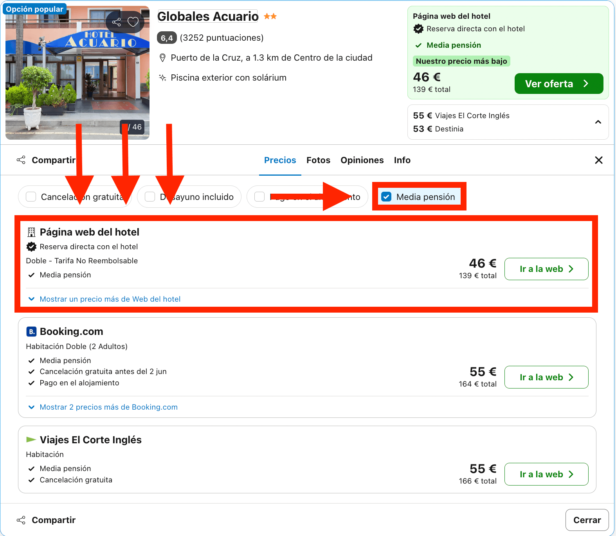Click Doble - Tarifa No Reembolsable text
The height and width of the screenshot is (536, 616).
(x=82, y=261)
